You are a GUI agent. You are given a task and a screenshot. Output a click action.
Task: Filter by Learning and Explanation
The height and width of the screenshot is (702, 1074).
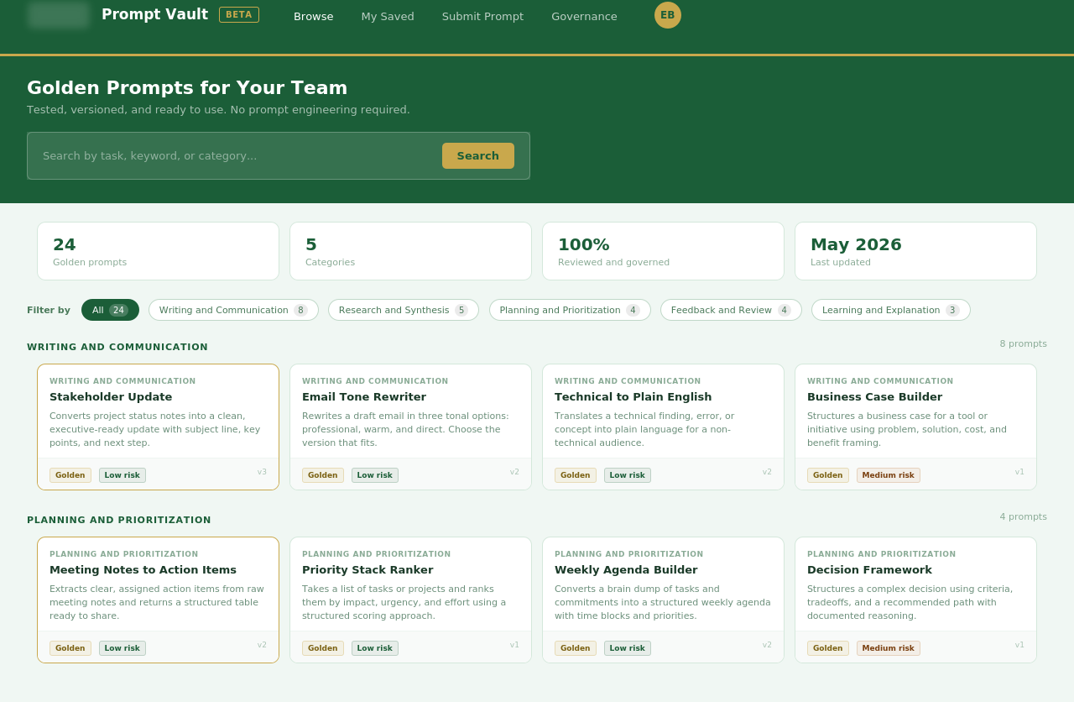click(891, 310)
